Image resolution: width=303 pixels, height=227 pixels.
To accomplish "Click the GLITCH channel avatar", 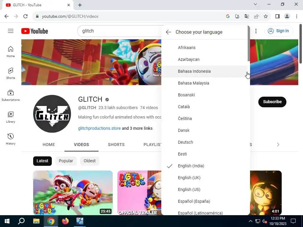I will 52,114.
